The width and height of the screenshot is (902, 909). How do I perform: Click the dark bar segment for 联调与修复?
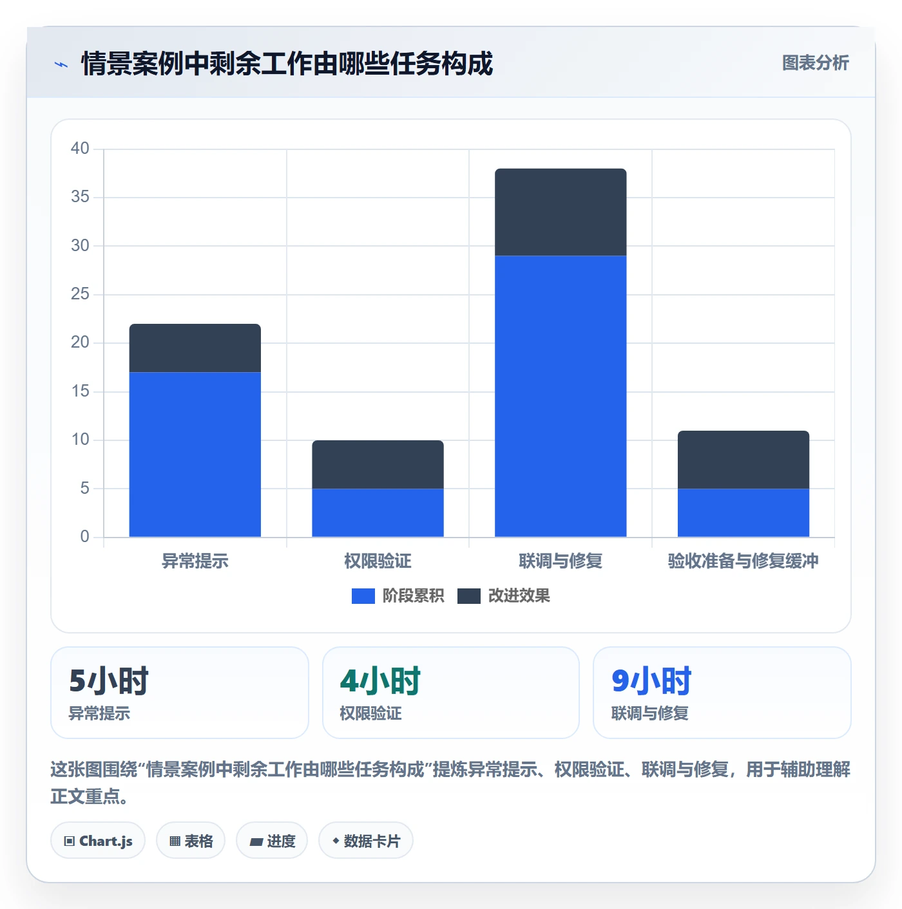(561, 212)
